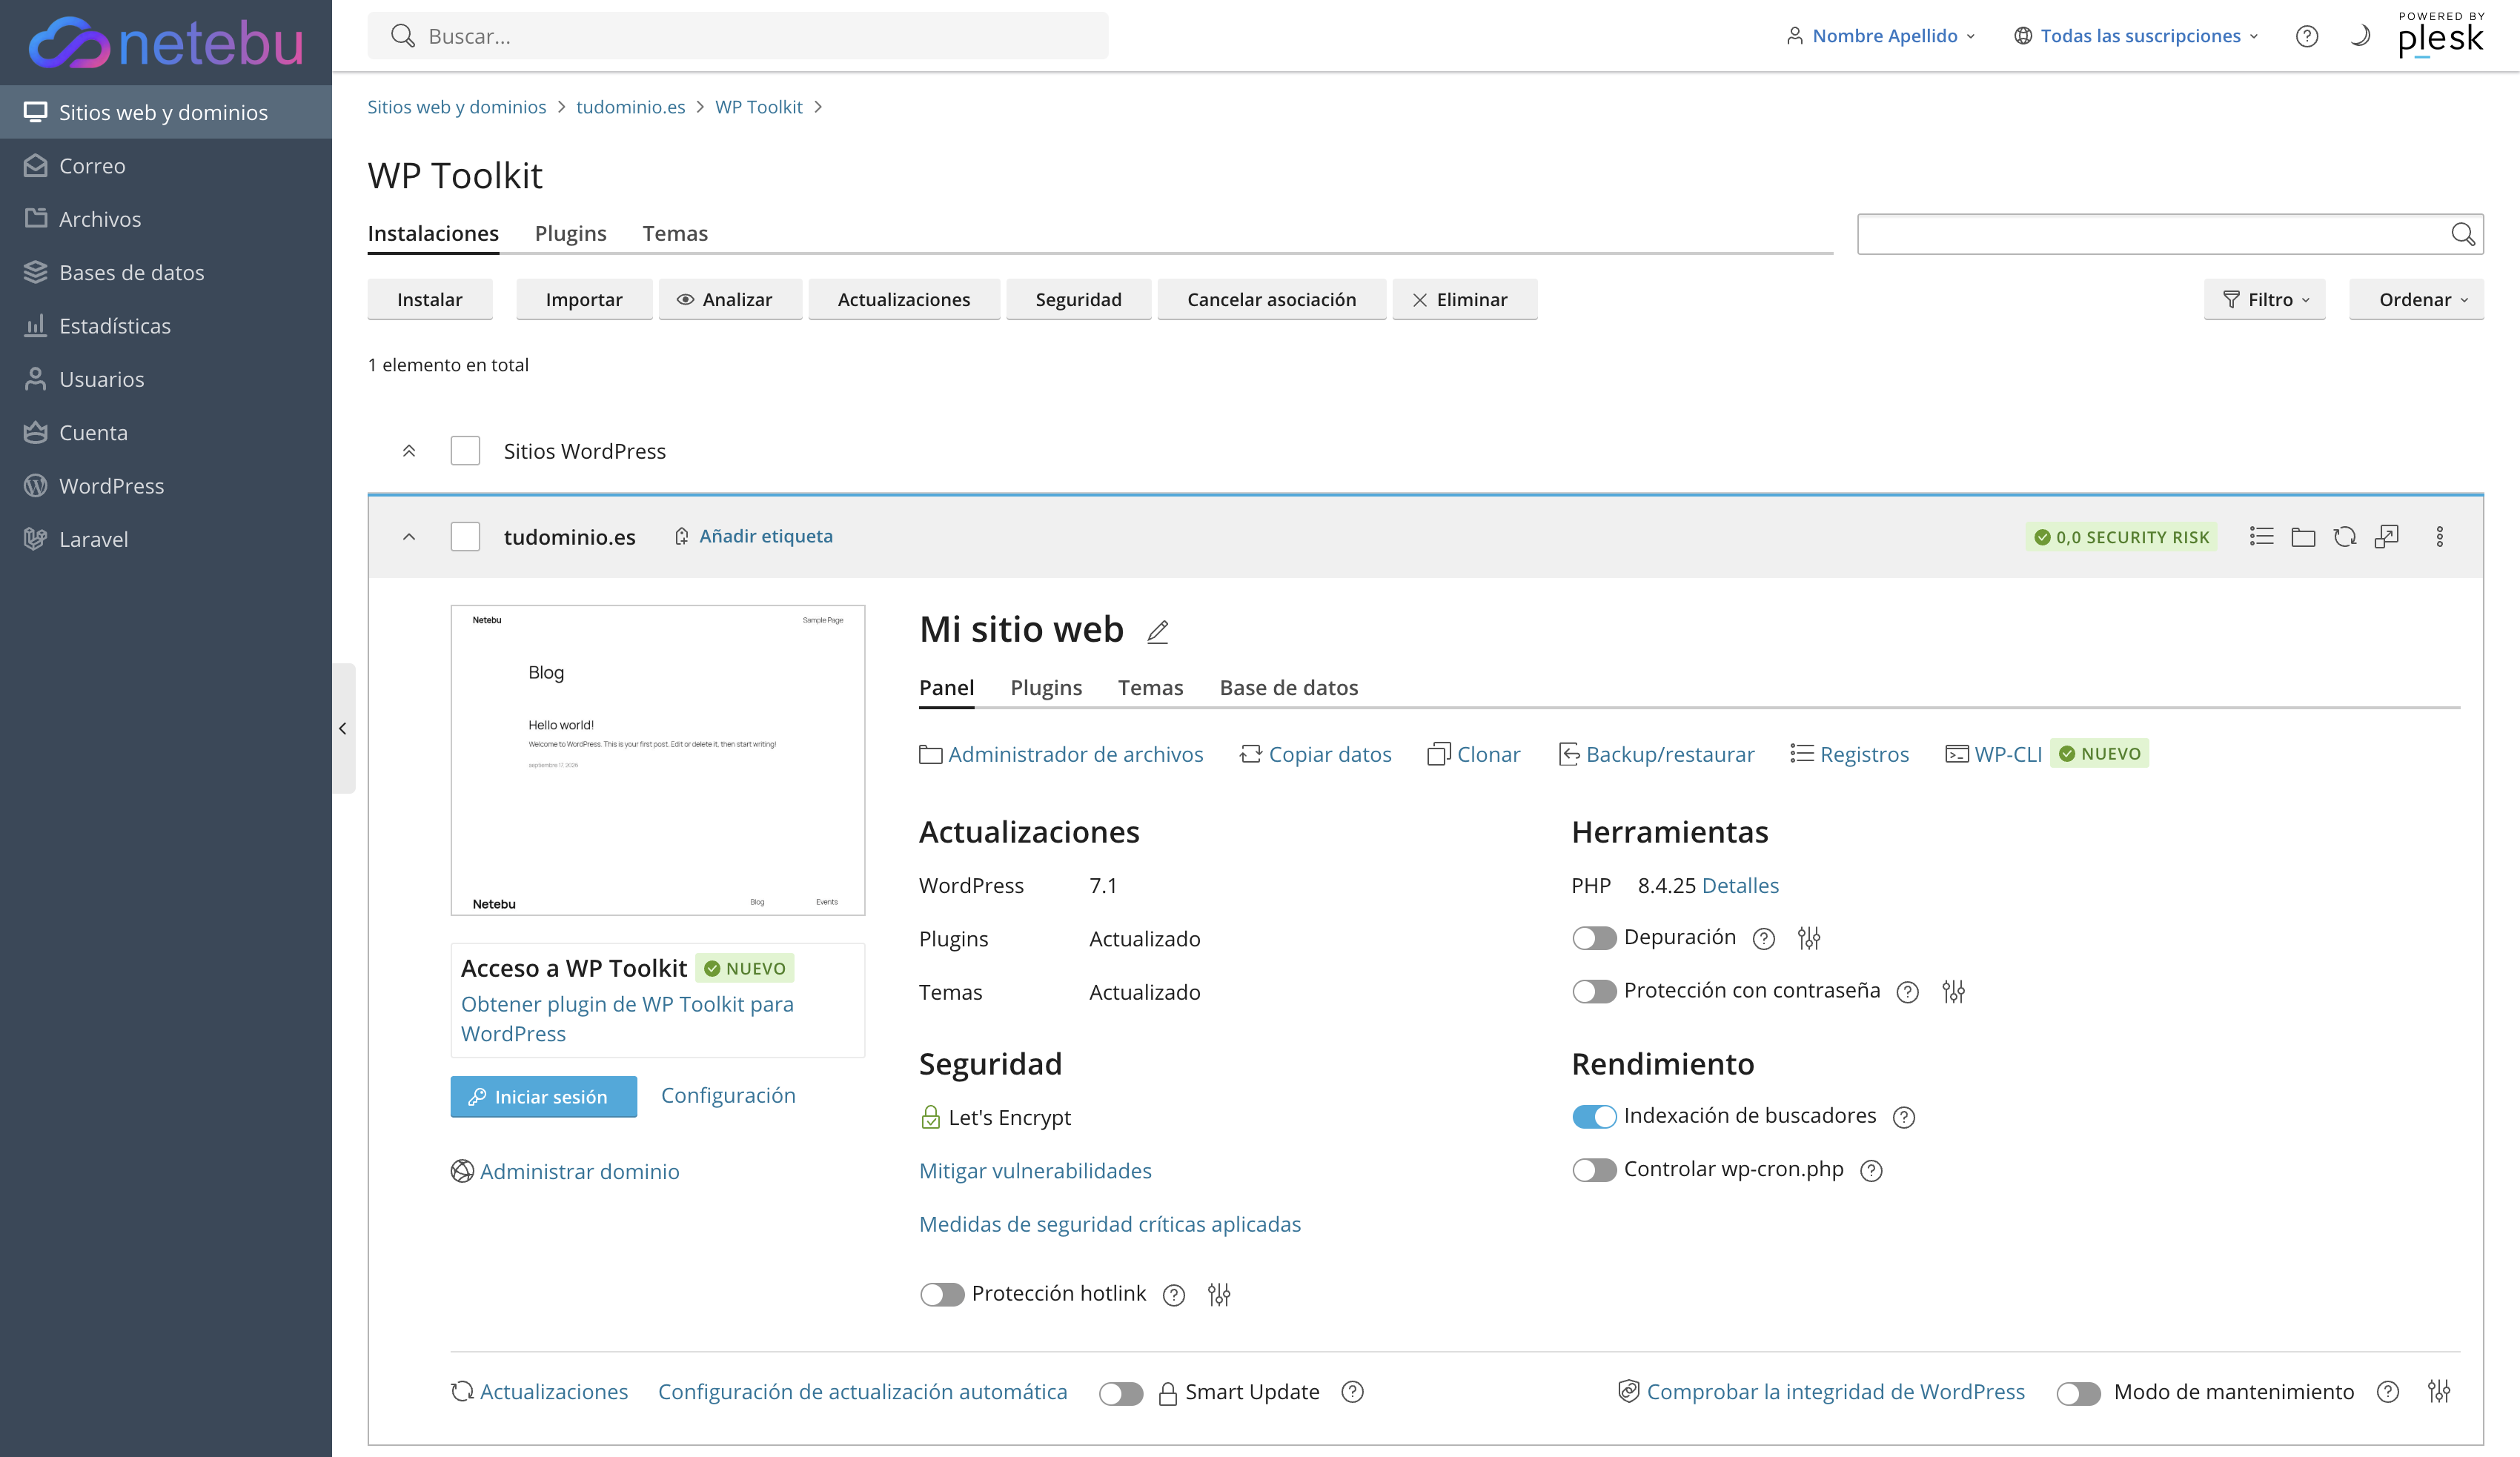Image resolution: width=2520 pixels, height=1457 pixels.
Task: Open PHP Detalles link
Action: tap(1740, 885)
